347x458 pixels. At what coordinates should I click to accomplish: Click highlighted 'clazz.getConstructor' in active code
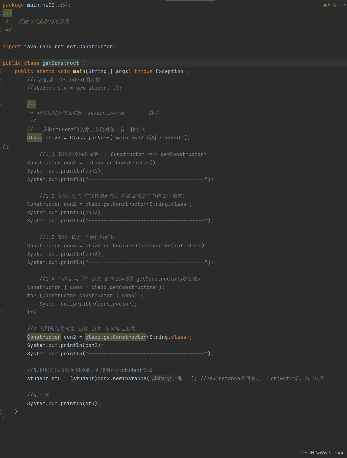point(116,337)
